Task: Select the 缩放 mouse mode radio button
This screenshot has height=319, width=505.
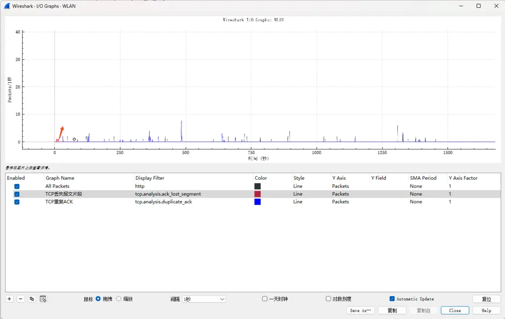Action: coord(119,299)
